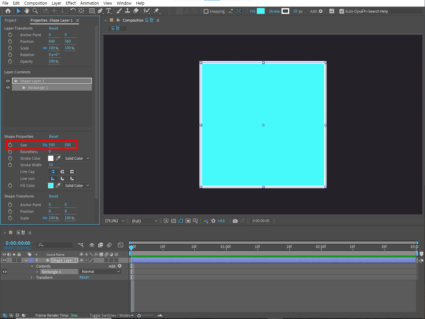Toggle Shape Layer 1 eye in timeline
This screenshot has height=319, width=425.
[x=4, y=260]
